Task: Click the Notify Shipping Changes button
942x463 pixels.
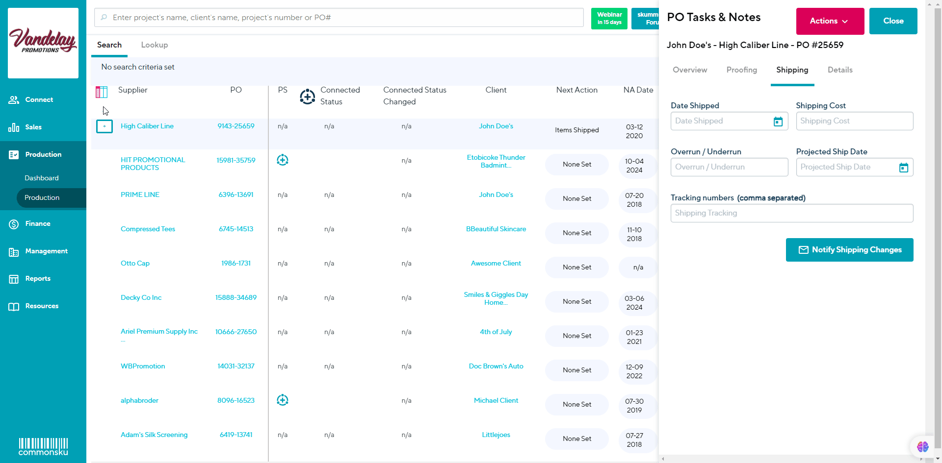Action: [x=849, y=250]
